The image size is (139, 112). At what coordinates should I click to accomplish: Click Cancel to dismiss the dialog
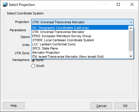tap(101, 106)
